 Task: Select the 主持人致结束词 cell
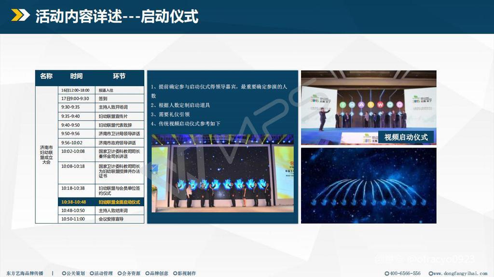[120, 211]
